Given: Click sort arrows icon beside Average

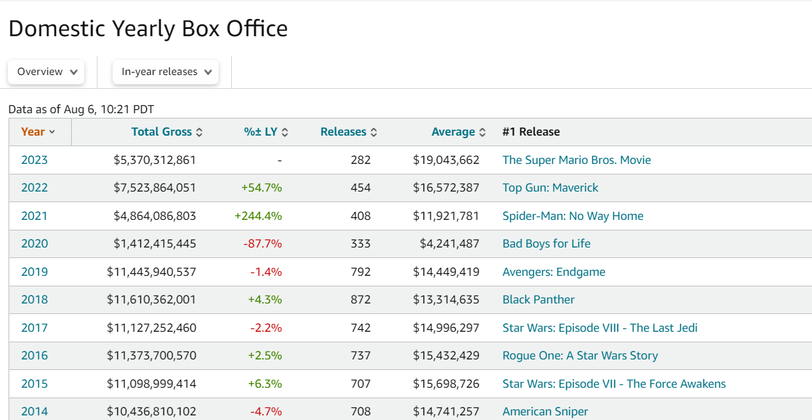Looking at the screenshot, I should [482, 132].
